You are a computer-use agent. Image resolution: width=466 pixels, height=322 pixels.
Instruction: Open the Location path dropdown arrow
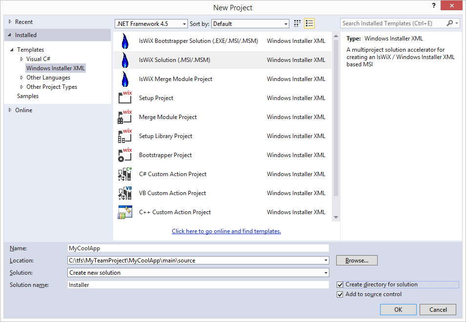(x=326, y=261)
